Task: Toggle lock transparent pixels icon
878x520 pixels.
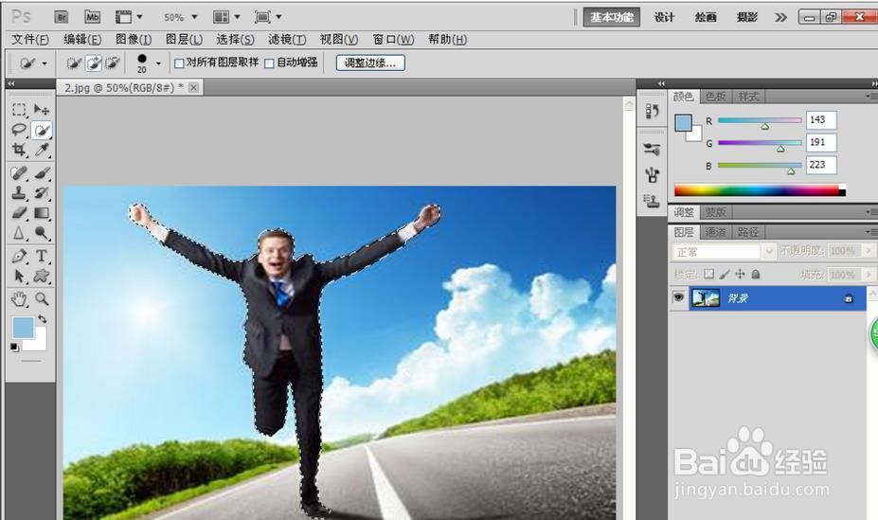Action: coord(708,275)
